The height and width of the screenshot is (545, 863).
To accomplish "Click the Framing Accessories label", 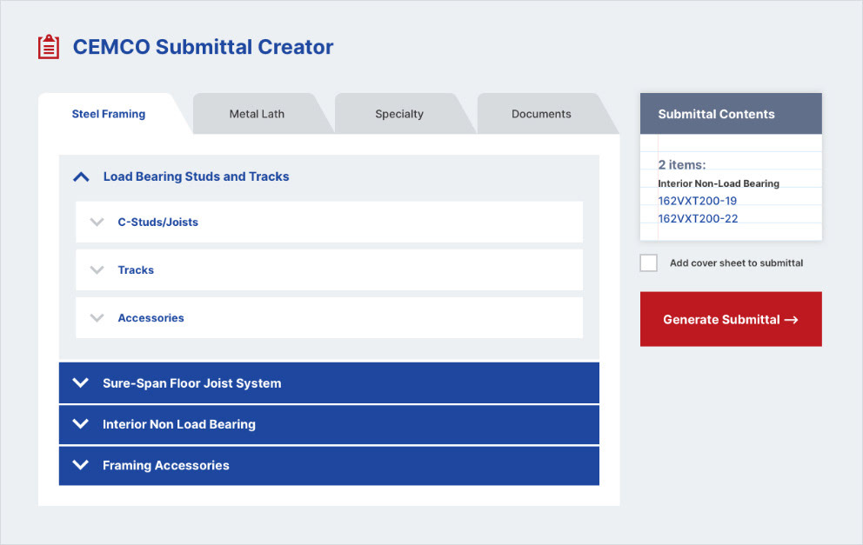I will [x=165, y=465].
